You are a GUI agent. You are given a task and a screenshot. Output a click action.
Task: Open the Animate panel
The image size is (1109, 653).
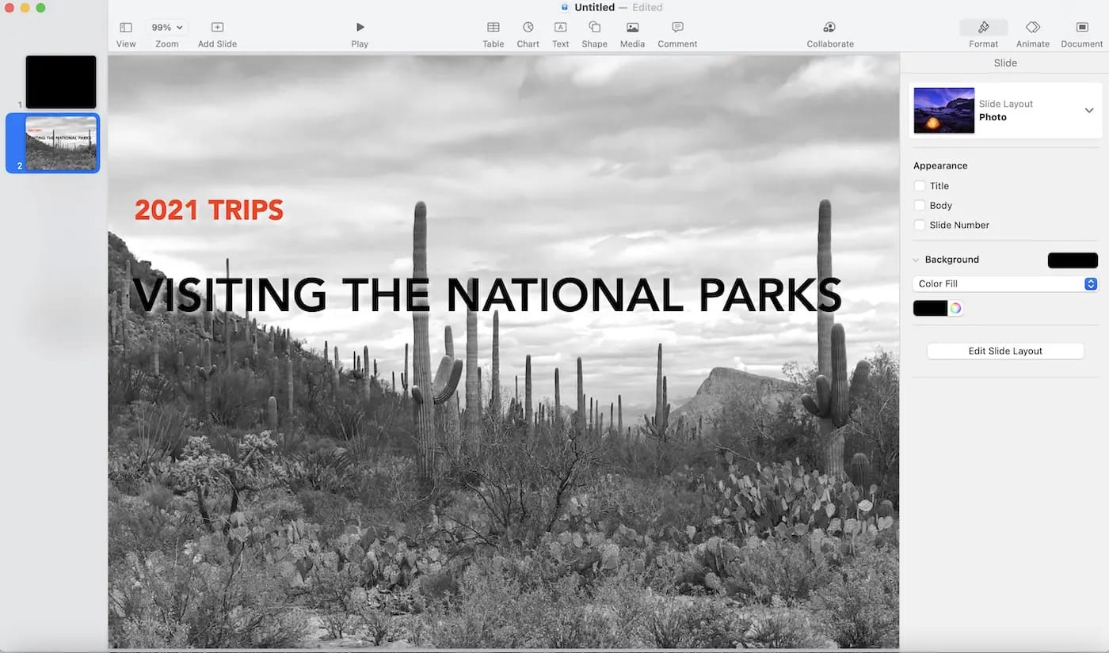pyautogui.click(x=1032, y=32)
